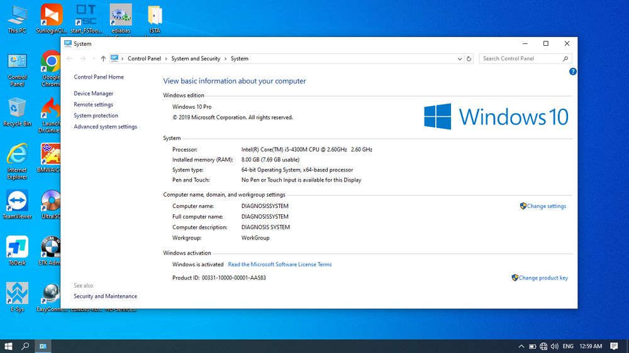The image size is (629, 353).
Task: Refresh the Control Panel address bar
Action: tap(469, 58)
